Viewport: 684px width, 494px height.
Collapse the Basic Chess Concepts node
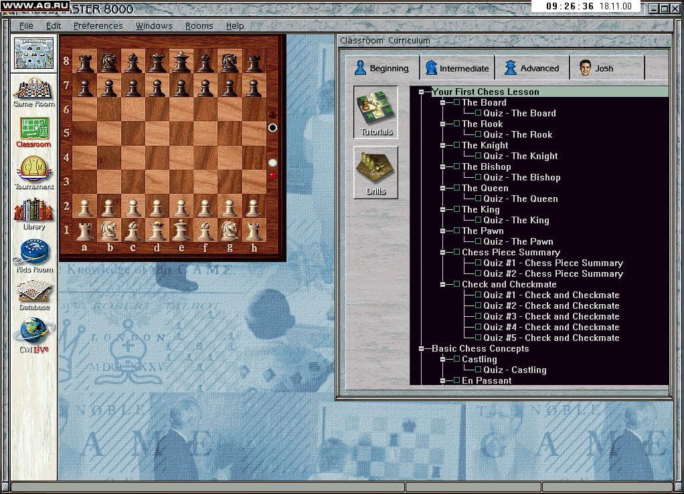click(422, 348)
